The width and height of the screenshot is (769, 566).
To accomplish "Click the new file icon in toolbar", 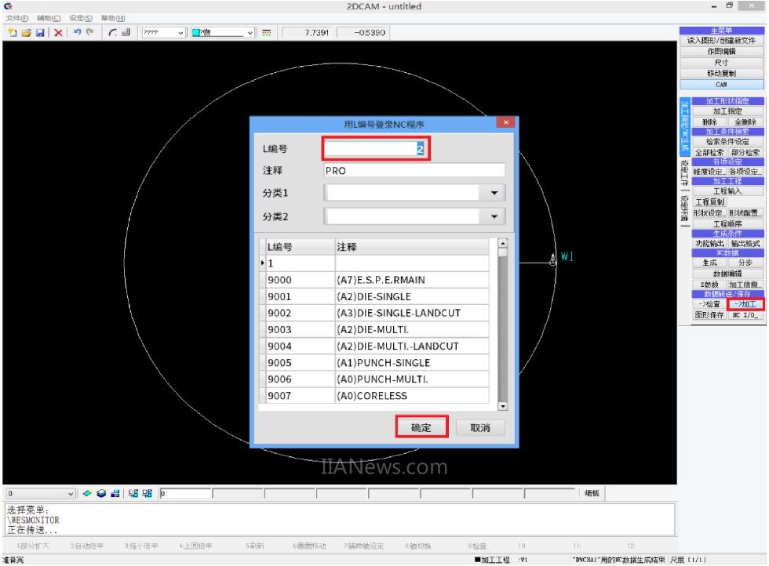I will point(13,33).
